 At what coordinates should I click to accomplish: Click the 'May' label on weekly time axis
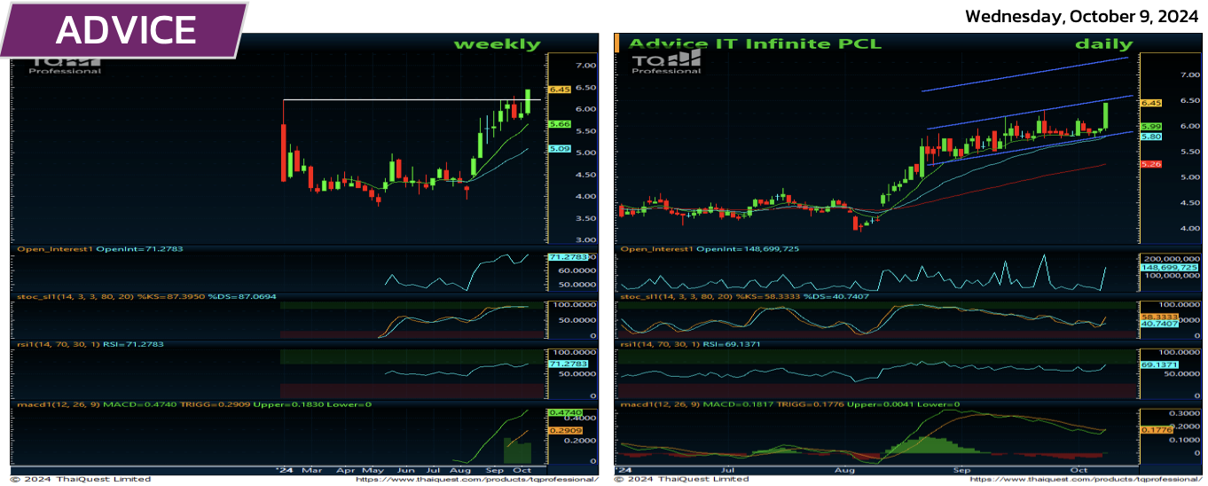point(373,470)
